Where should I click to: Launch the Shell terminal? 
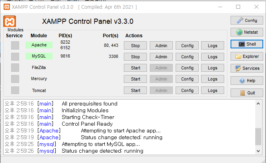(246, 44)
